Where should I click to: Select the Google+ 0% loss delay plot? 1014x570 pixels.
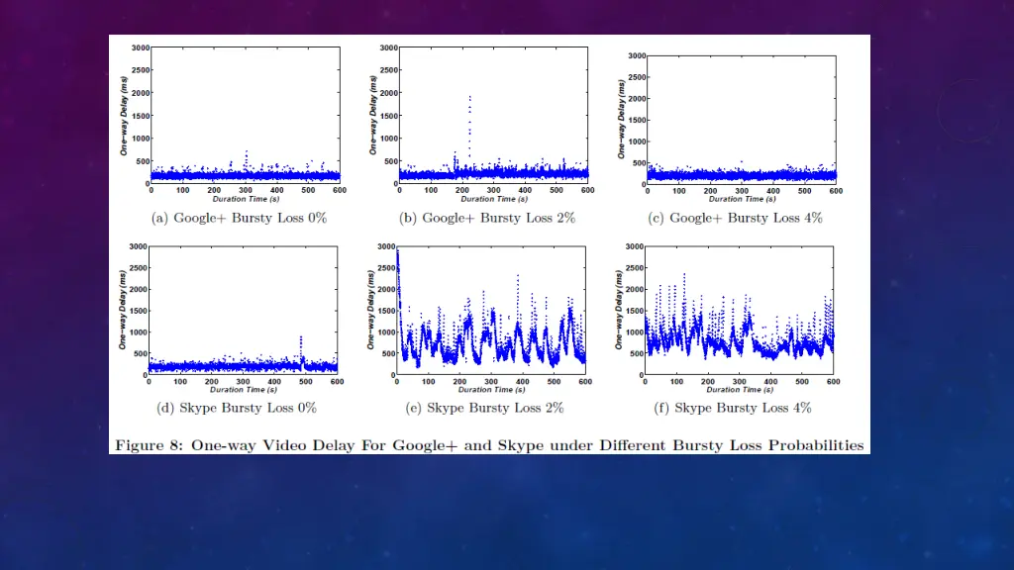point(246,115)
